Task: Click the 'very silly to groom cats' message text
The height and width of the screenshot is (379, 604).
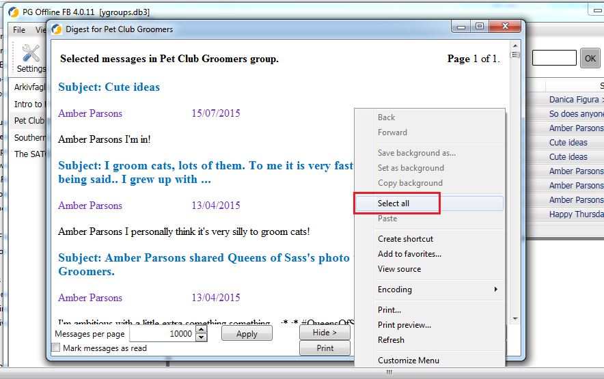Action: coord(184,231)
